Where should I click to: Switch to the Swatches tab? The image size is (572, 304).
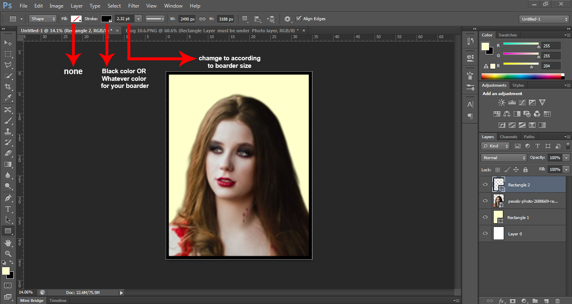coord(507,35)
